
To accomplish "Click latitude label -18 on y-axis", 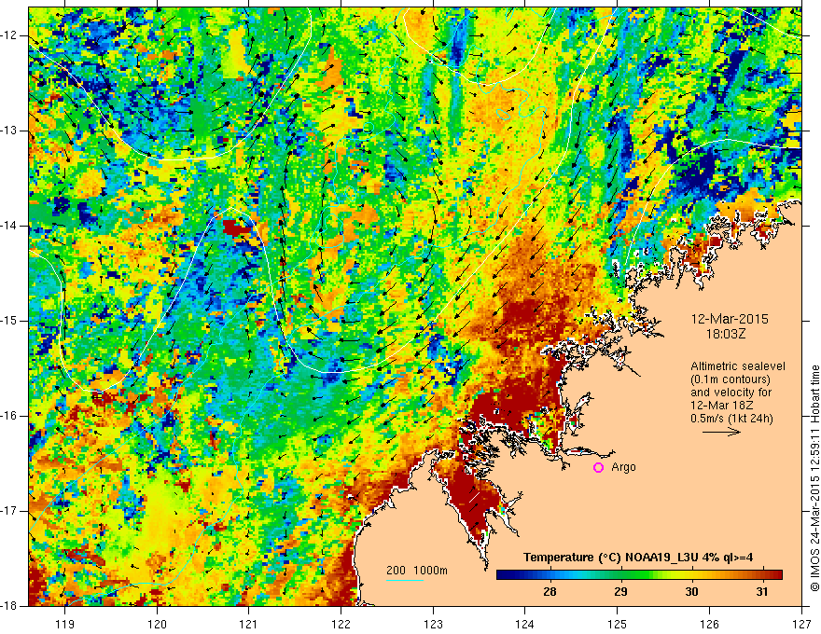I will [x=9, y=606].
